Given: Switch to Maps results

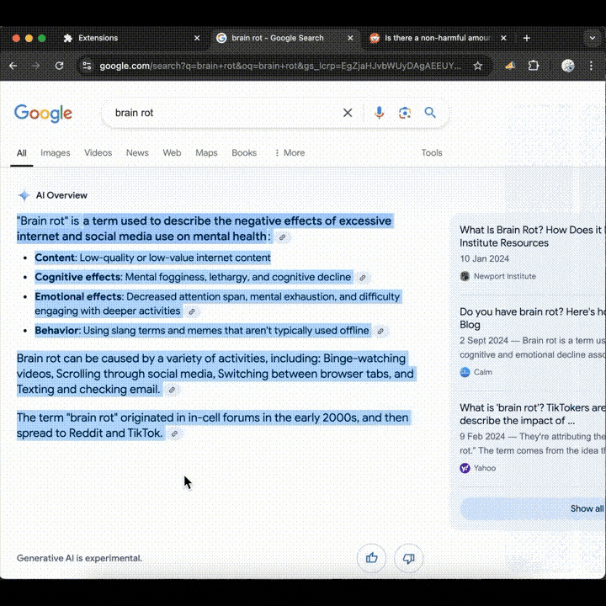Looking at the screenshot, I should tap(206, 153).
